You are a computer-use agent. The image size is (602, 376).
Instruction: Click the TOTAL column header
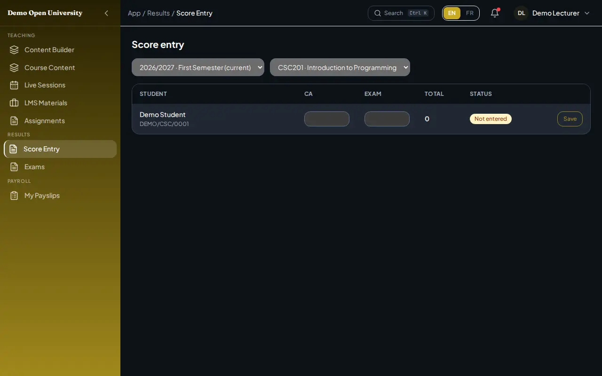click(434, 94)
